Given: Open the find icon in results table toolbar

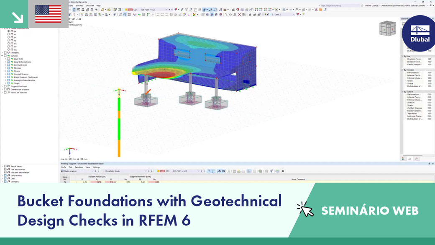Looking at the screenshot, I should coord(283,171).
